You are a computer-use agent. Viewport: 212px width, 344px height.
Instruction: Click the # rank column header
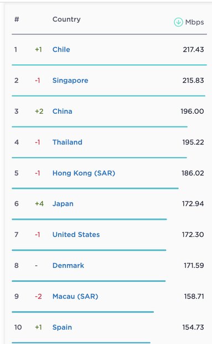pyautogui.click(x=17, y=19)
